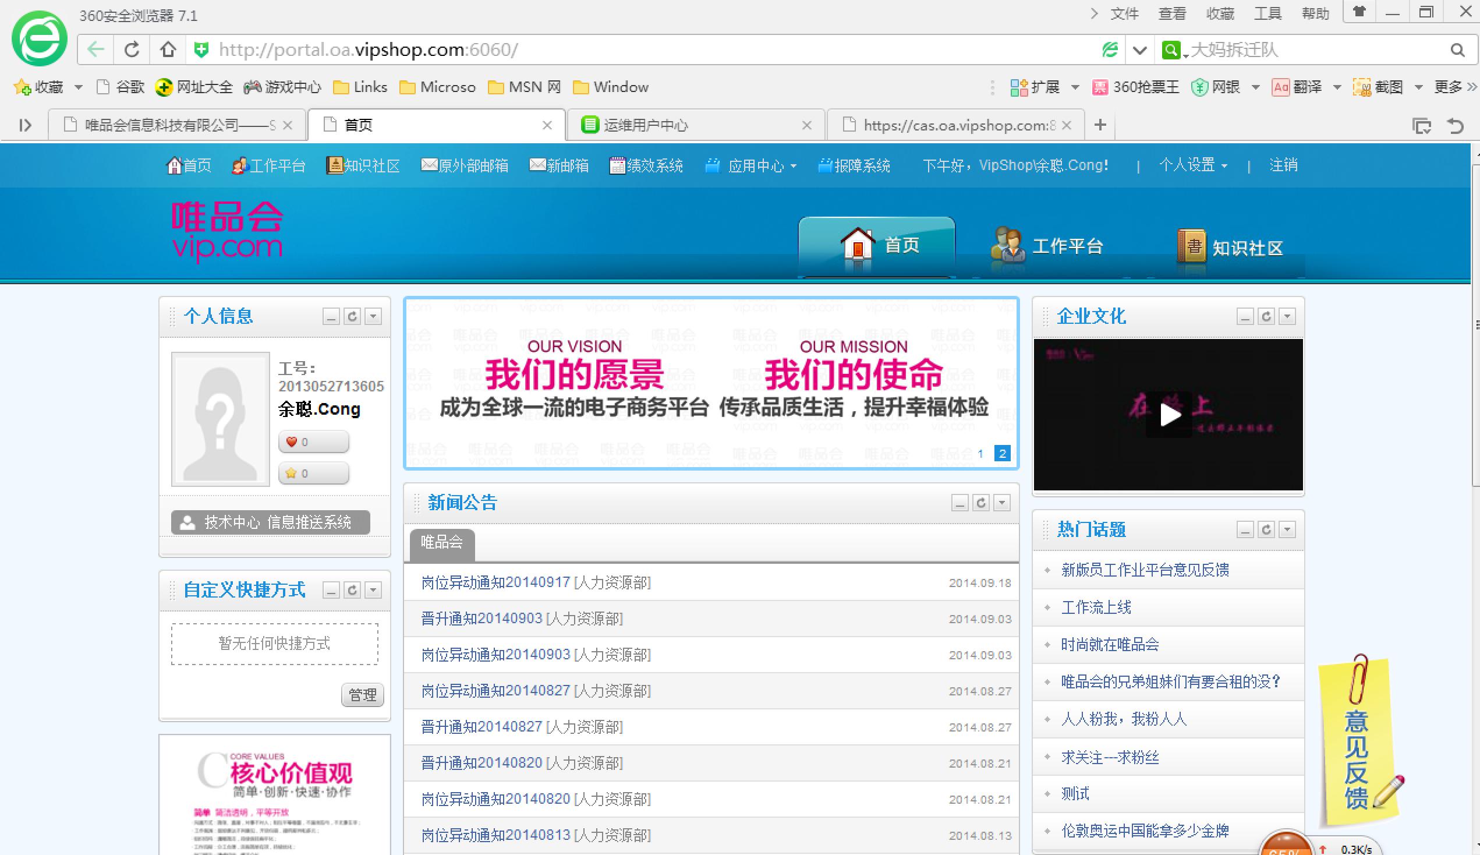Click the 管理 shortcuts button
The image size is (1480, 855).
pyautogui.click(x=363, y=695)
